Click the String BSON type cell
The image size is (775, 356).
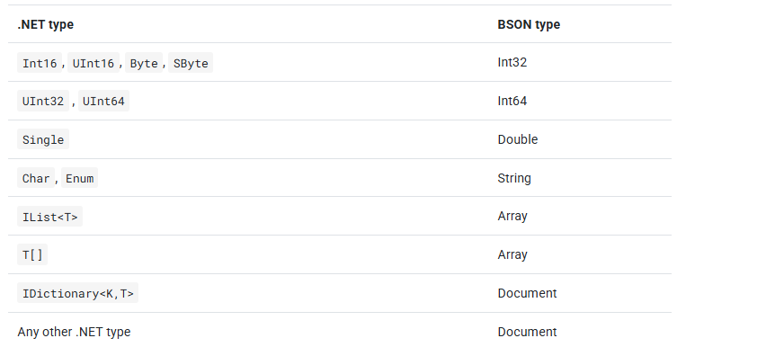(514, 178)
